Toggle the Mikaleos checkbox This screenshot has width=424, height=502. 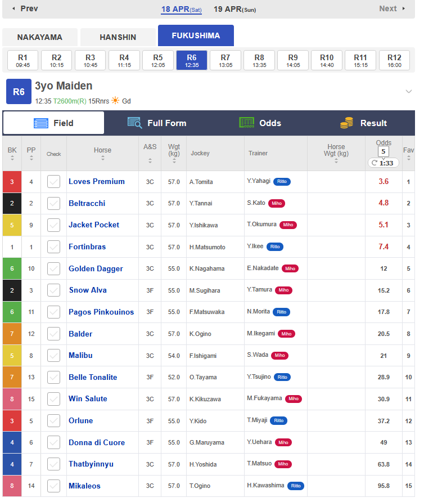point(54,486)
